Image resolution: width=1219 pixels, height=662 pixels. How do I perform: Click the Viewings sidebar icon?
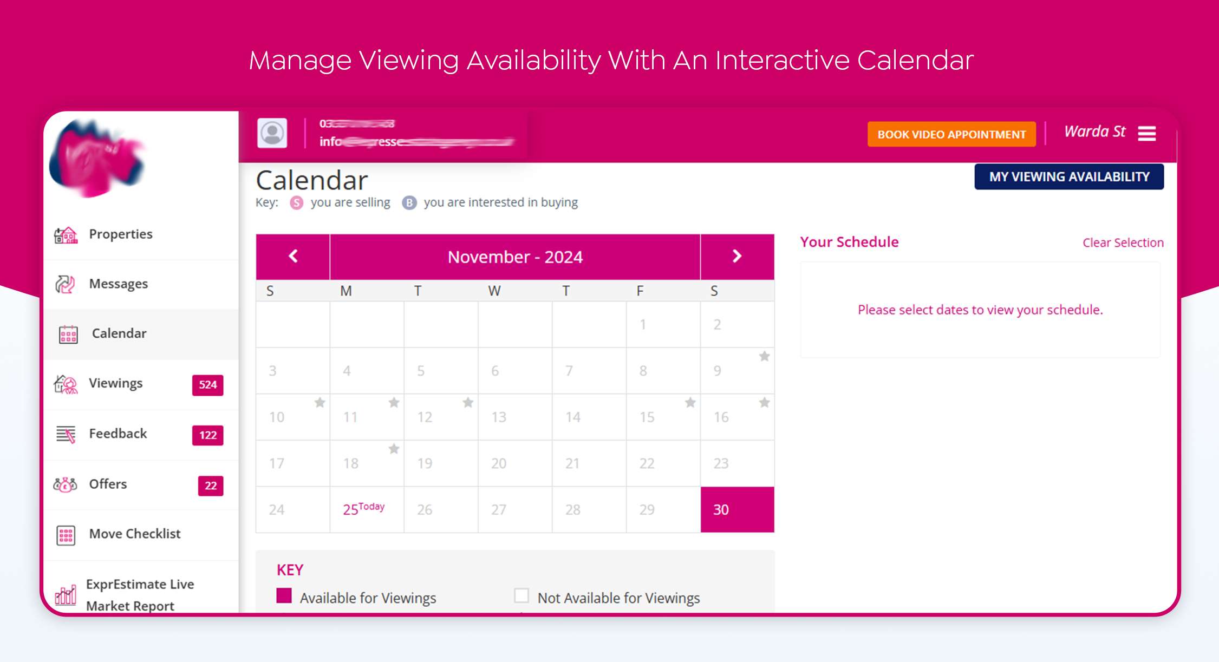point(66,384)
